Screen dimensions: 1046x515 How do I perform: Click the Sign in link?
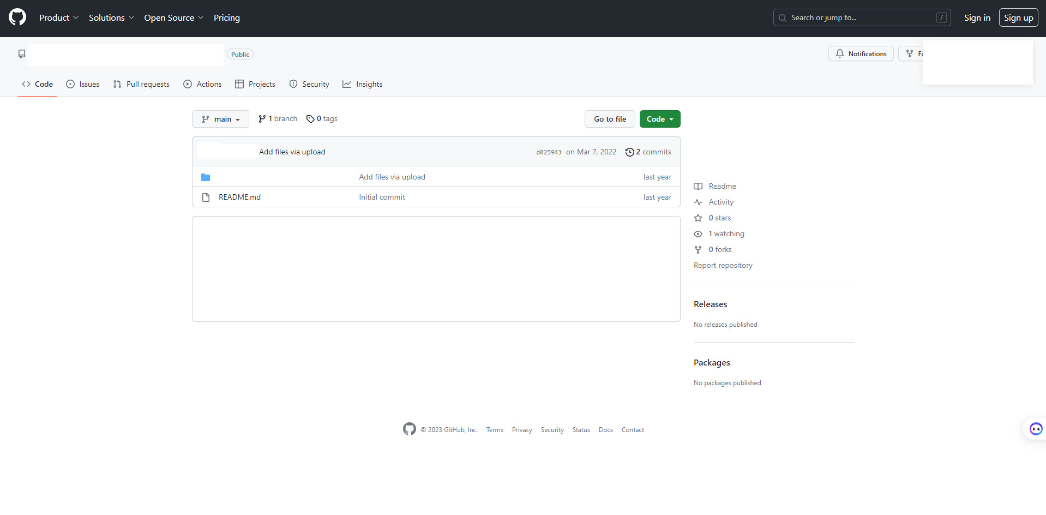point(977,17)
